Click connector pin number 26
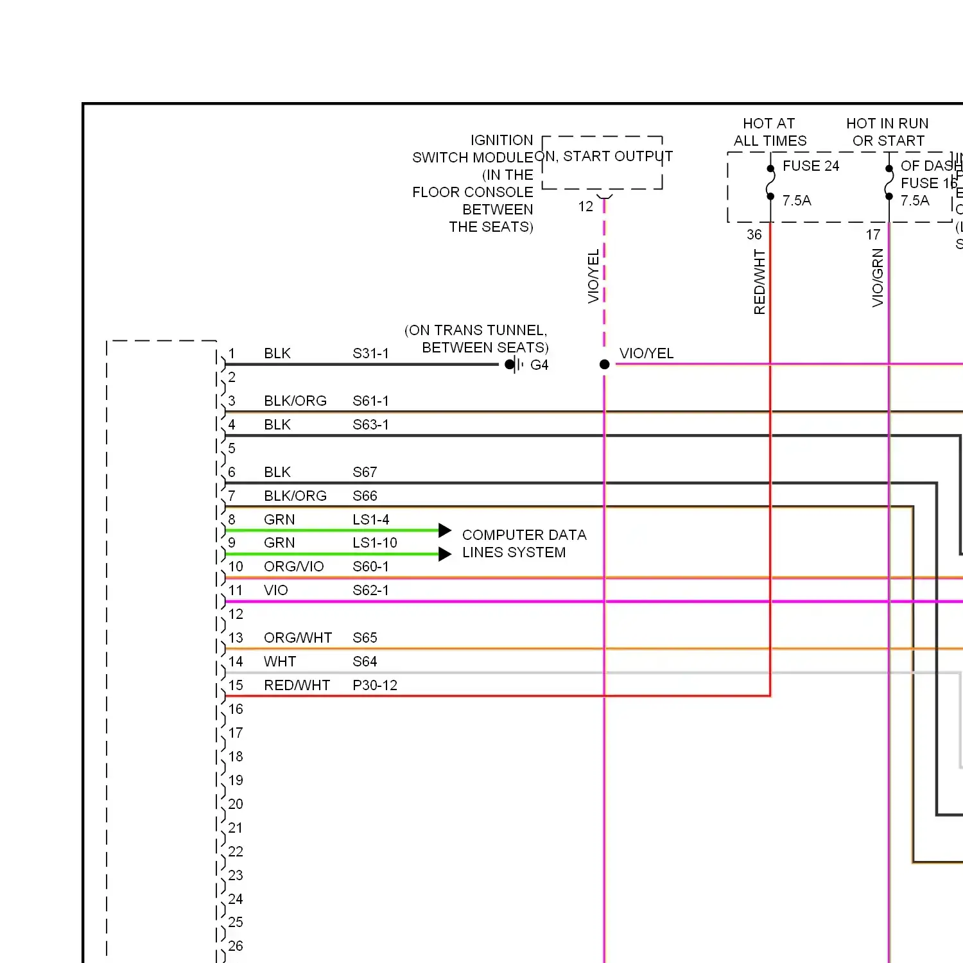Screen dimensions: 963x963 [236, 946]
